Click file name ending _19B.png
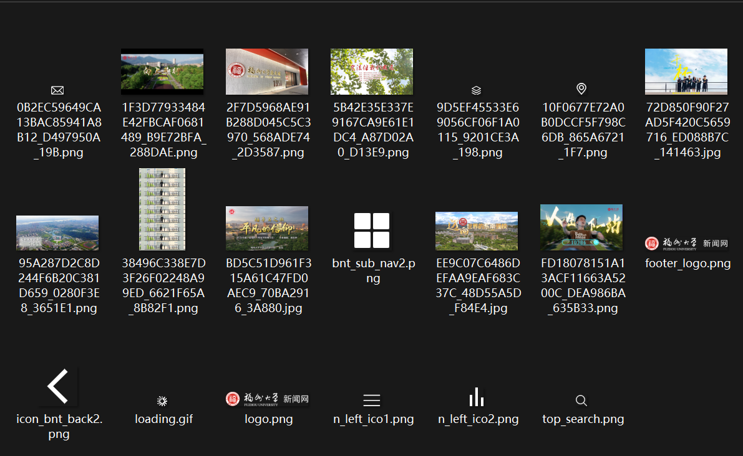Screen dimensions: 743x456 pyautogui.click(x=59, y=130)
